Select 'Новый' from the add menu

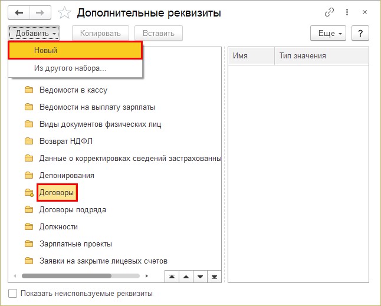tap(75, 51)
